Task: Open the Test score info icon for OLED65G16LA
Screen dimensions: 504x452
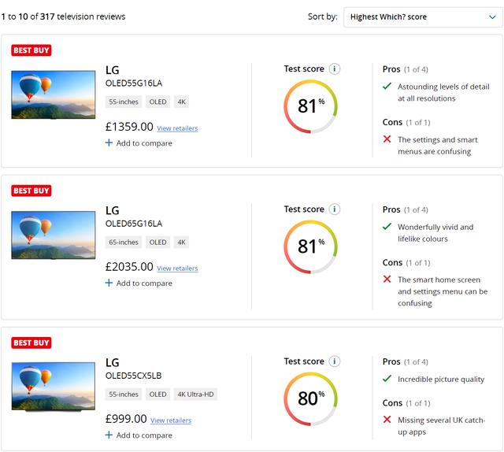Action: pos(334,209)
